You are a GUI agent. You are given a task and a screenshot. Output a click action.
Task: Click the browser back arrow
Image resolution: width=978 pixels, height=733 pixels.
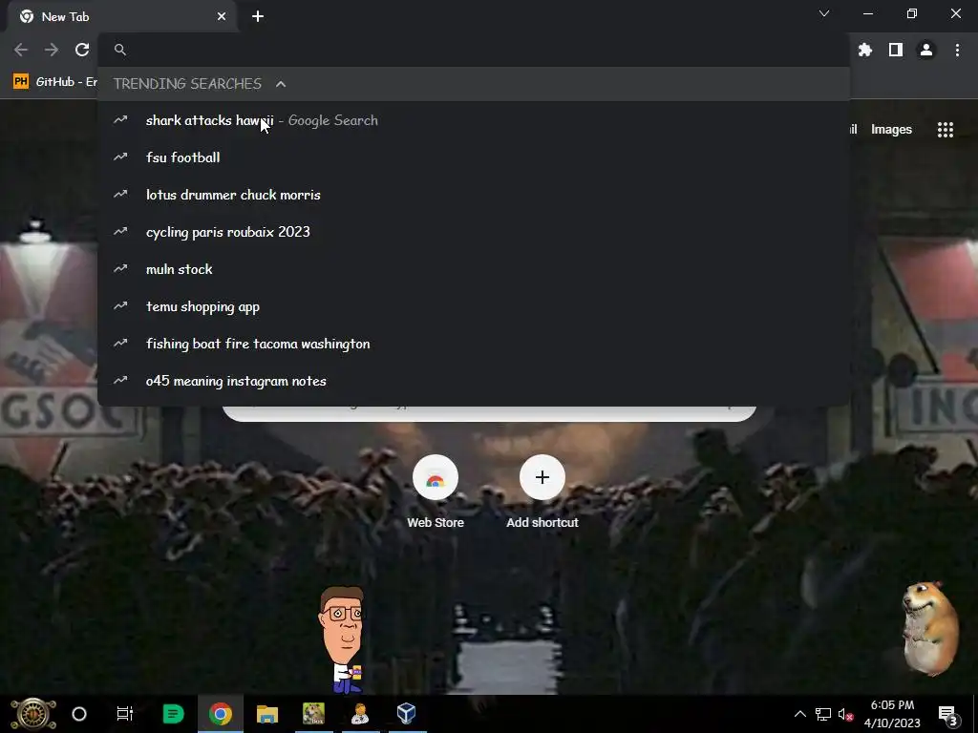pyautogui.click(x=21, y=50)
